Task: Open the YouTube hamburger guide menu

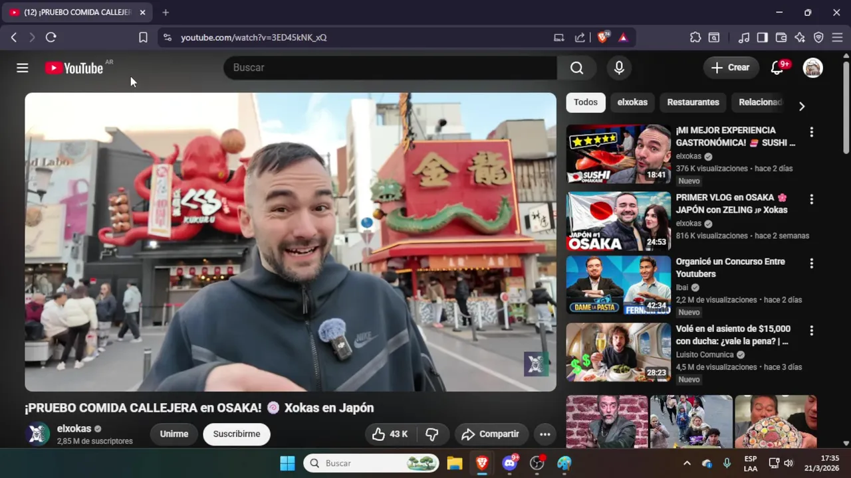Action: (22, 68)
